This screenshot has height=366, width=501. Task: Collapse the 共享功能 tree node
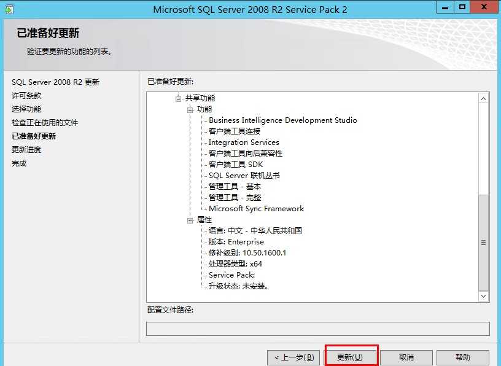coord(178,99)
